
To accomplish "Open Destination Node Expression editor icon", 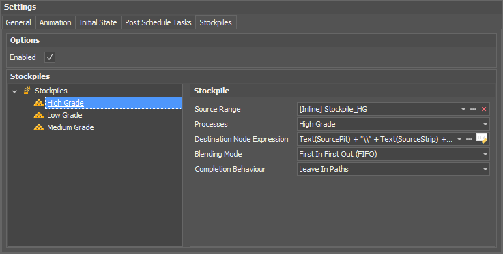I will (x=482, y=138).
